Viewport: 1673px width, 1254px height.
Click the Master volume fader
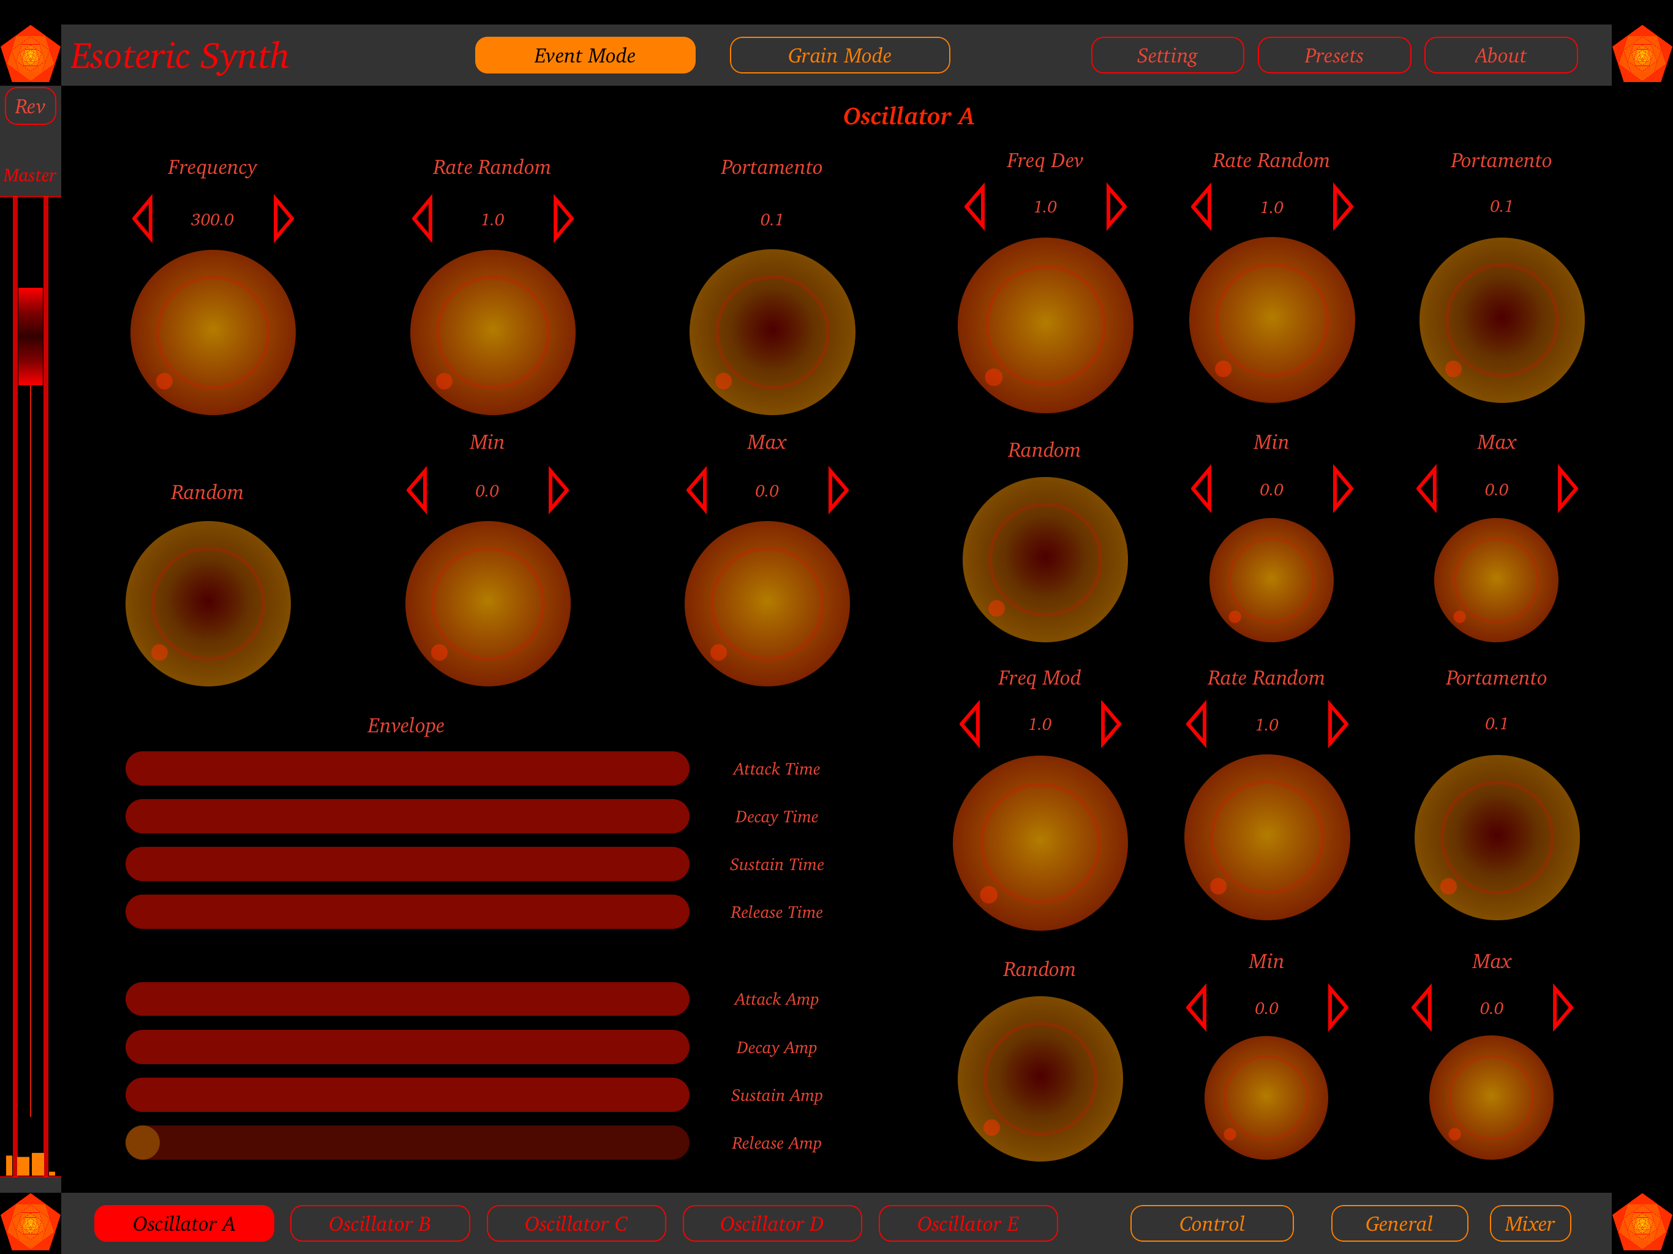click(30, 336)
